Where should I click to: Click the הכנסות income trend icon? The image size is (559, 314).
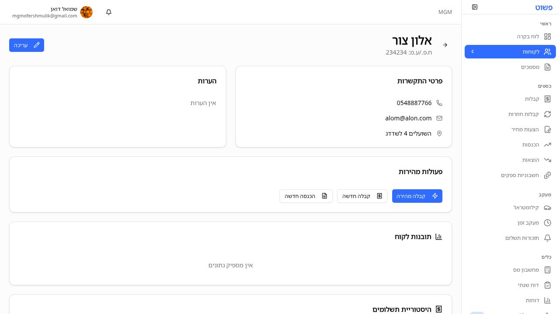(x=548, y=144)
